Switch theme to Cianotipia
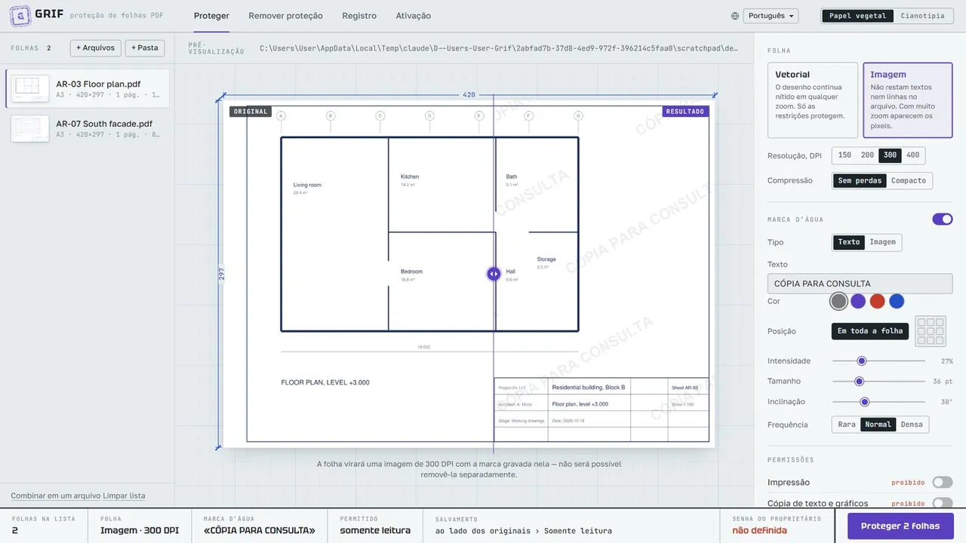The height and width of the screenshot is (543, 966). pyautogui.click(x=922, y=16)
